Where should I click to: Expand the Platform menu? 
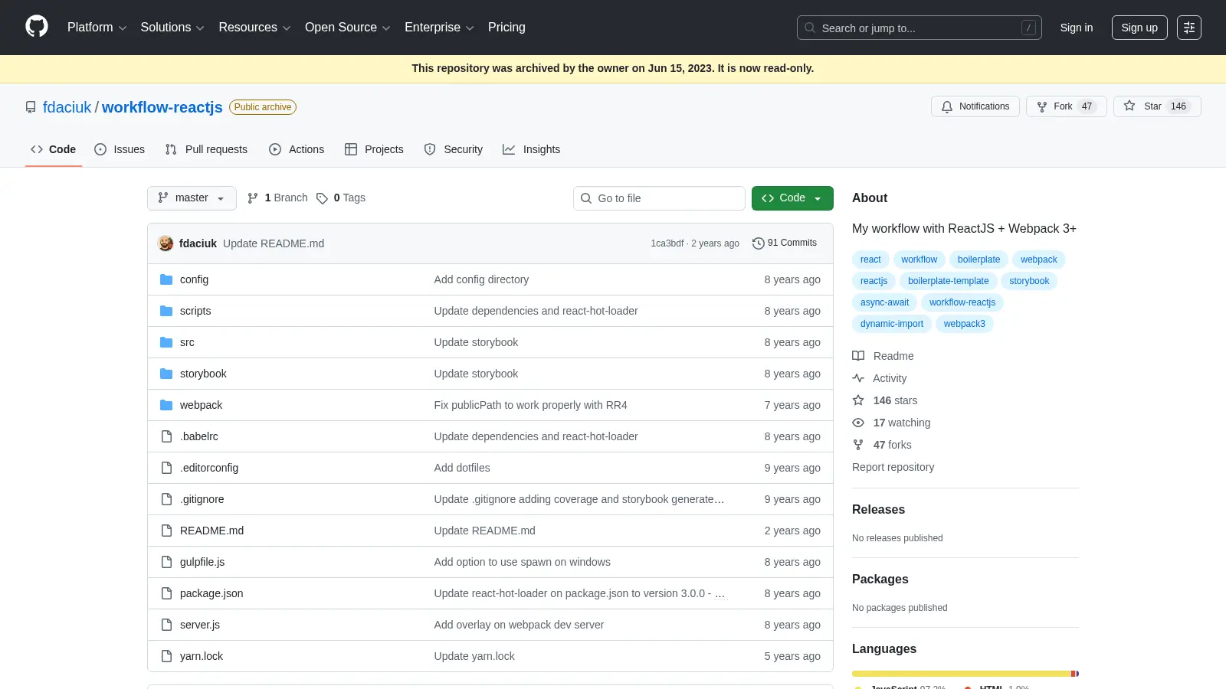(97, 28)
